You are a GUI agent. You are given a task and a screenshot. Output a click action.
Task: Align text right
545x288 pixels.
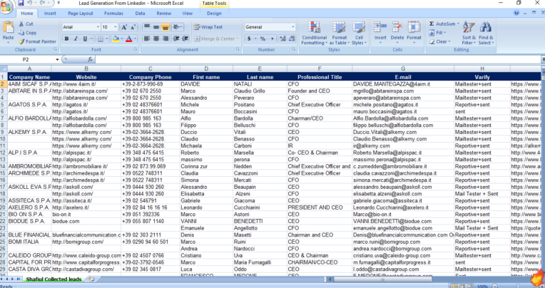pyautogui.click(x=165, y=39)
